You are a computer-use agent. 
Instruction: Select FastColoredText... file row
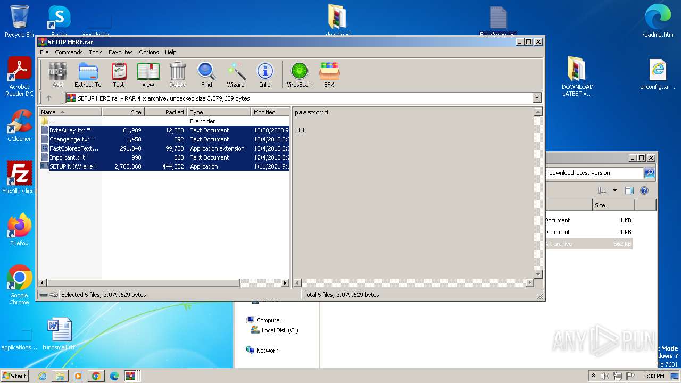pos(164,148)
